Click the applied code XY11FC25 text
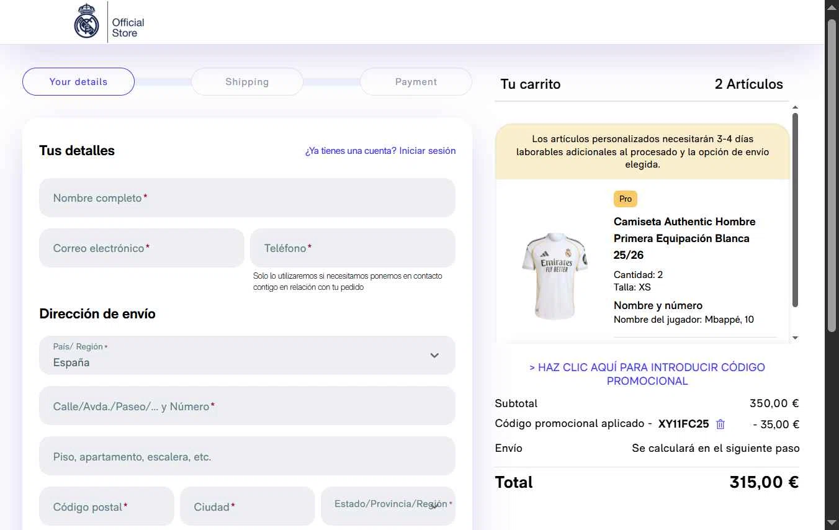The width and height of the screenshot is (839, 530). [x=683, y=424]
